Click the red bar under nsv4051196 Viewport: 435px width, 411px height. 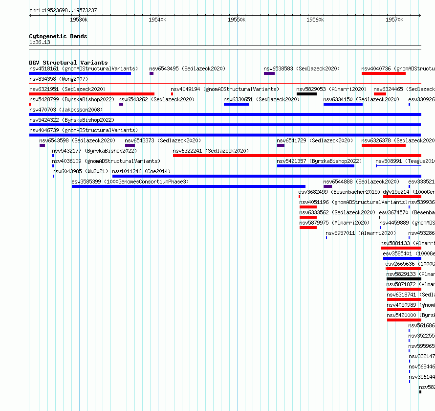coord(308,207)
